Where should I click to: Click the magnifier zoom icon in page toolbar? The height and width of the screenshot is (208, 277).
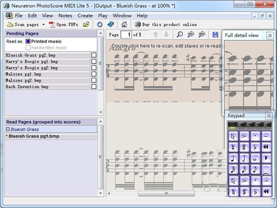(180, 35)
